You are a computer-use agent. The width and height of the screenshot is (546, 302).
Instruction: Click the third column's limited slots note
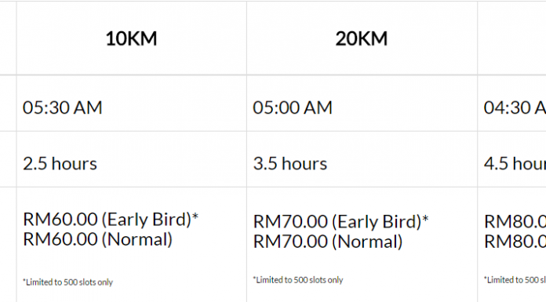515,280
